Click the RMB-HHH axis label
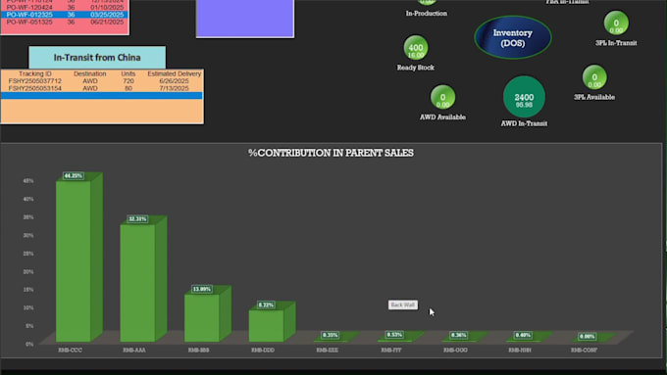 pos(520,350)
